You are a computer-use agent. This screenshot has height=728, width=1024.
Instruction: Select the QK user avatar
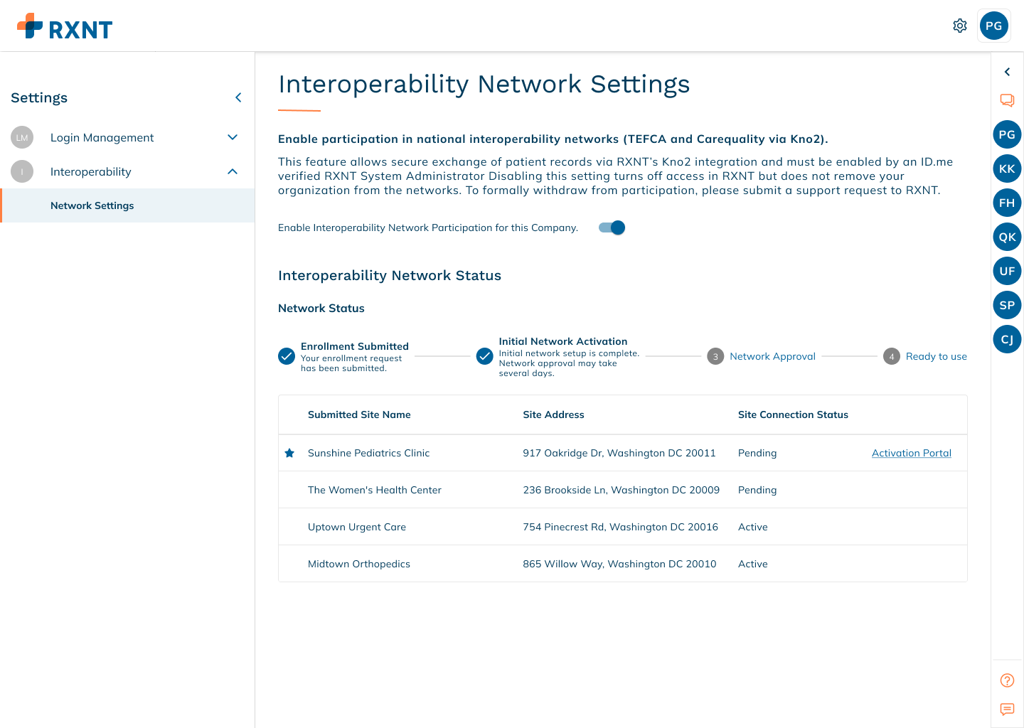pyautogui.click(x=1007, y=237)
